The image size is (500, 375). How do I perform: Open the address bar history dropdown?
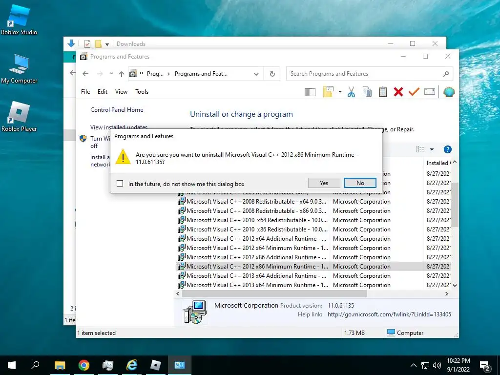256,74
